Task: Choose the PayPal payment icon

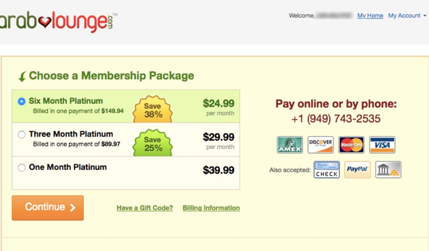Action: coord(357,170)
